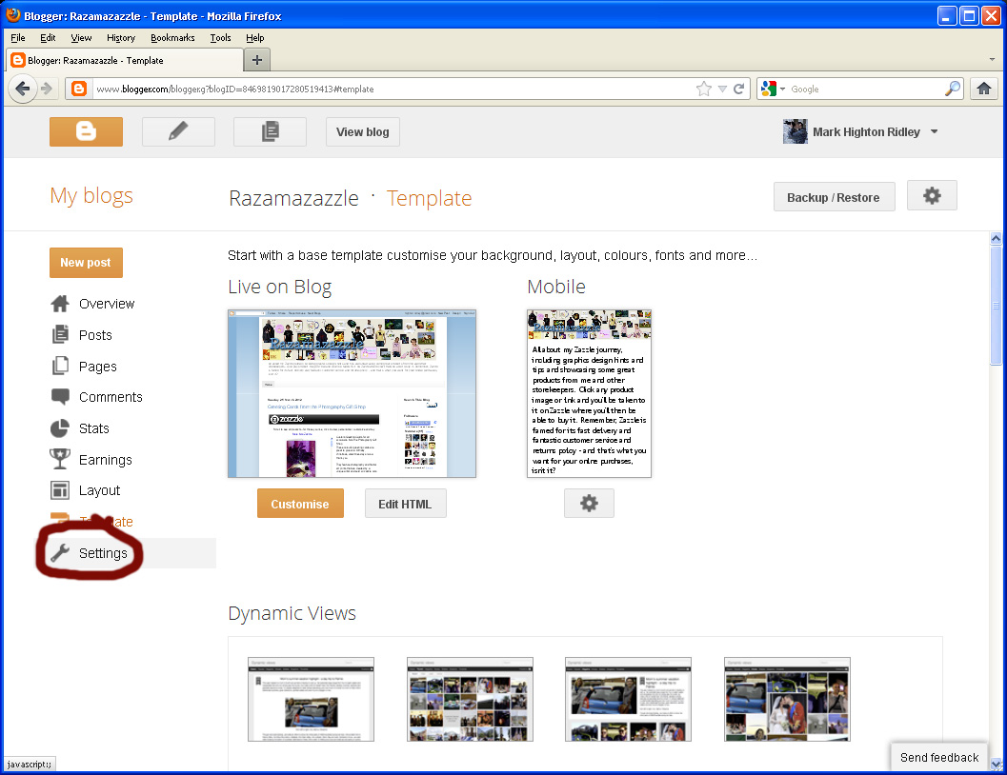This screenshot has height=775, width=1007.
Task: Select the Blogger: Razamazazzle - Template tab
Action: [125, 60]
